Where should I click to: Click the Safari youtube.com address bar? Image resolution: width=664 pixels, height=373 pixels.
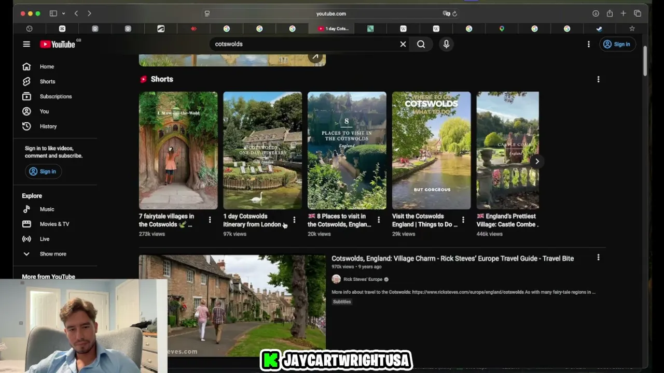click(x=331, y=13)
